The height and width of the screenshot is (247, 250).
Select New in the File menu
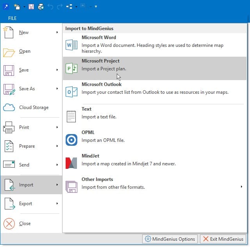[31, 32]
